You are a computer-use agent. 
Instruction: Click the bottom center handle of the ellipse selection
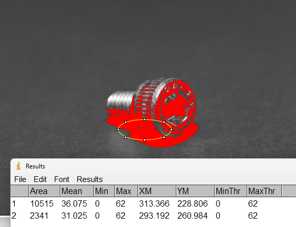145,140
